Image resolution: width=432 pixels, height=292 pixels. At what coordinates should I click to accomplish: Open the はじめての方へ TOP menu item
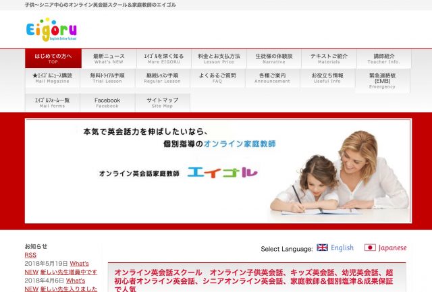(x=53, y=59)
